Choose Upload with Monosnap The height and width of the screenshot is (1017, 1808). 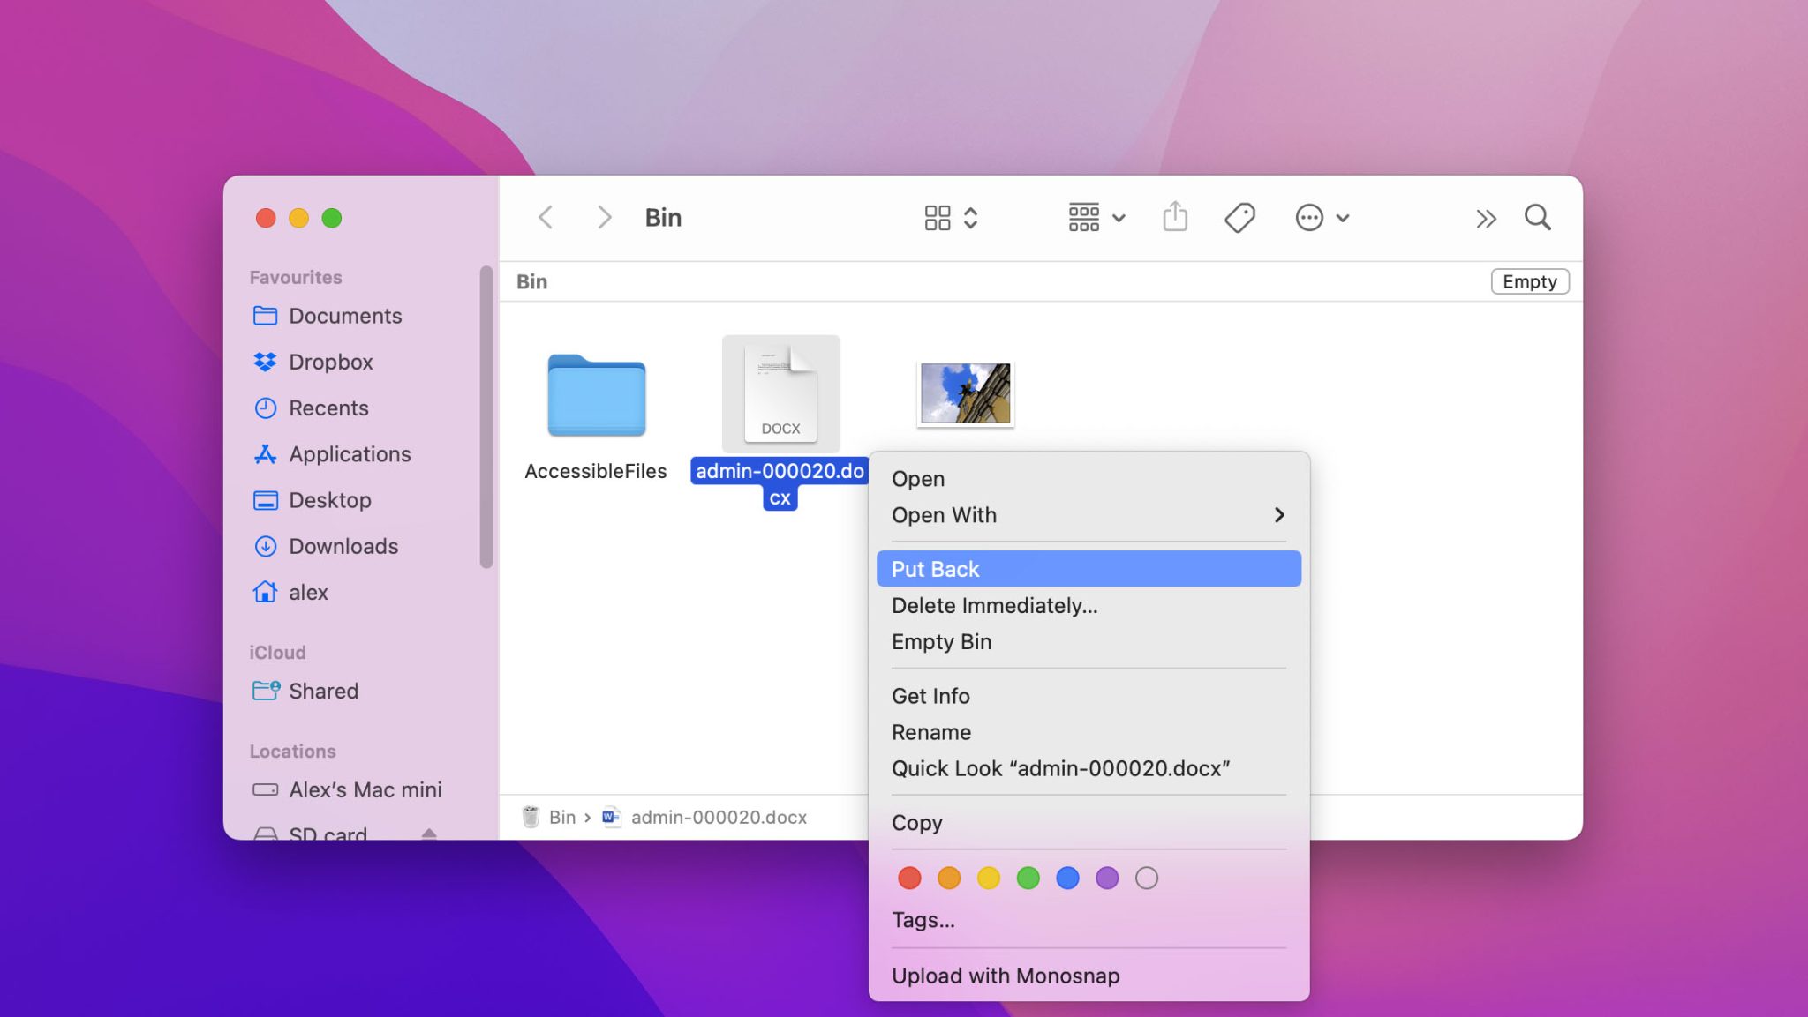click(1089, 976)
